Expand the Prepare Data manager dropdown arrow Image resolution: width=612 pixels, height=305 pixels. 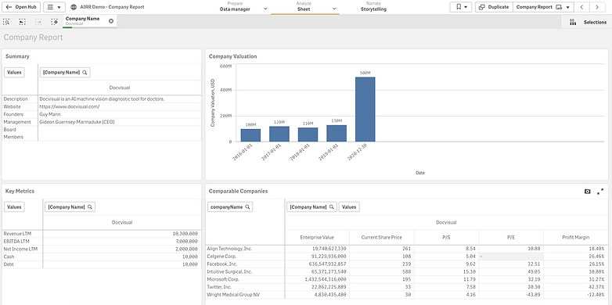(265, 9)
